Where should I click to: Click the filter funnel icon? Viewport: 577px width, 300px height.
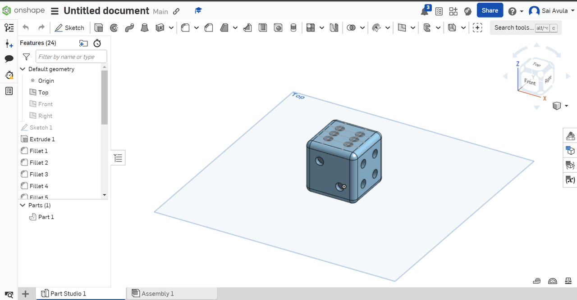[27, 57]
